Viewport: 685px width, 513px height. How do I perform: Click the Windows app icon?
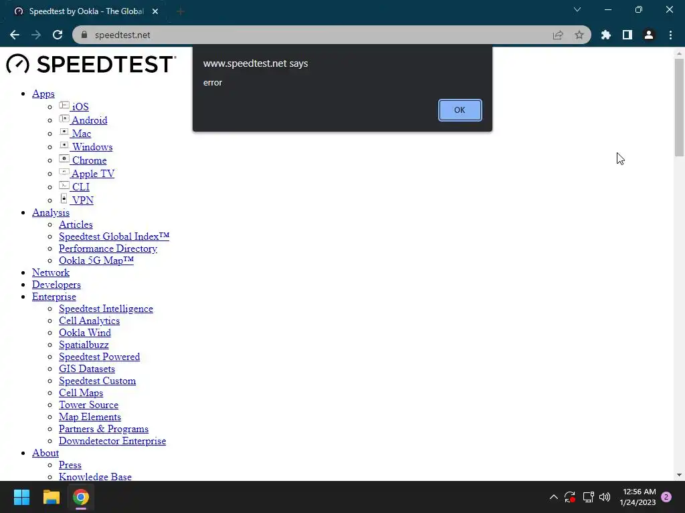click(64, 145)
